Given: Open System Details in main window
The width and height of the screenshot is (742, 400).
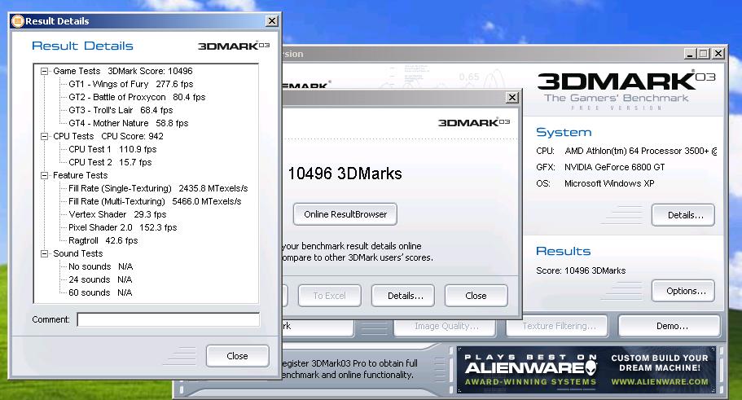Looking at the screenshot, I should click(683, 215).
